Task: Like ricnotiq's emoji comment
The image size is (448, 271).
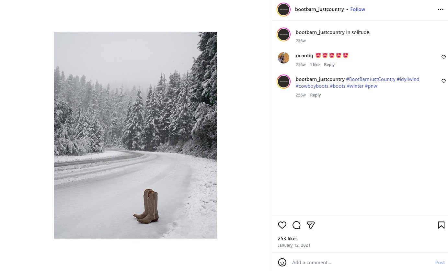Action: pos(443,57)
